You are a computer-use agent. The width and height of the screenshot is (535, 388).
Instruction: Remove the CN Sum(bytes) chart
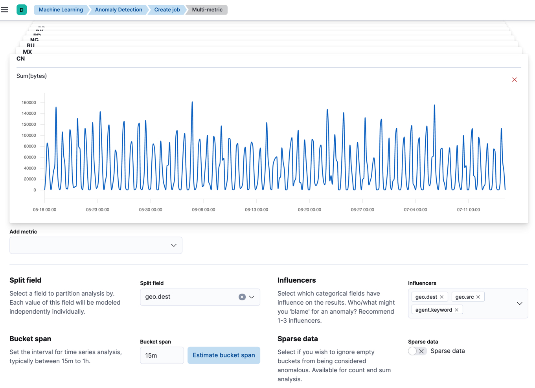[x=515, y=79]
